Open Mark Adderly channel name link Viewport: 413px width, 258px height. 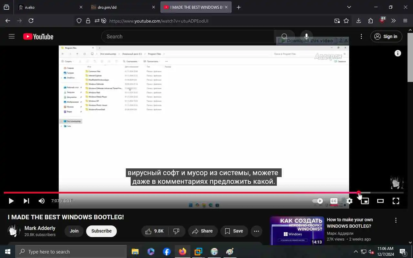(40, 228)
